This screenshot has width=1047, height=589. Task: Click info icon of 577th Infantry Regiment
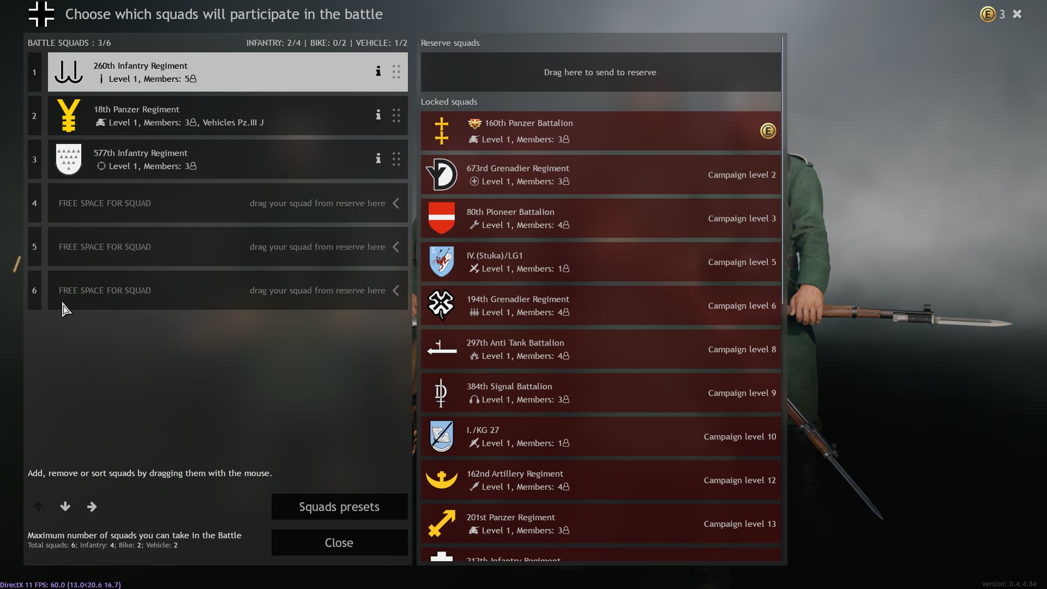point(378,159)
